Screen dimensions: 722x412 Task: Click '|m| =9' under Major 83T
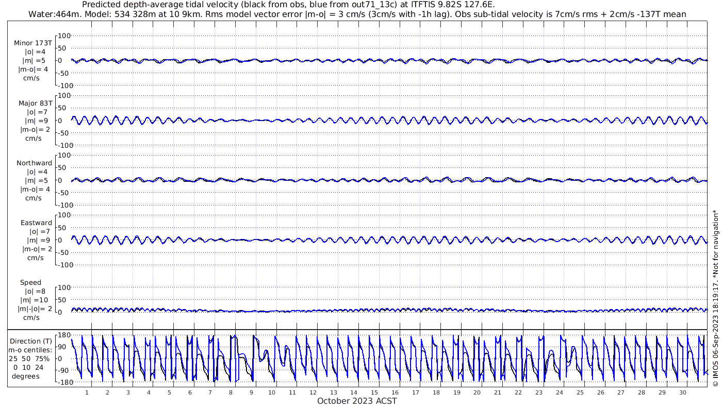click(37, 121)
